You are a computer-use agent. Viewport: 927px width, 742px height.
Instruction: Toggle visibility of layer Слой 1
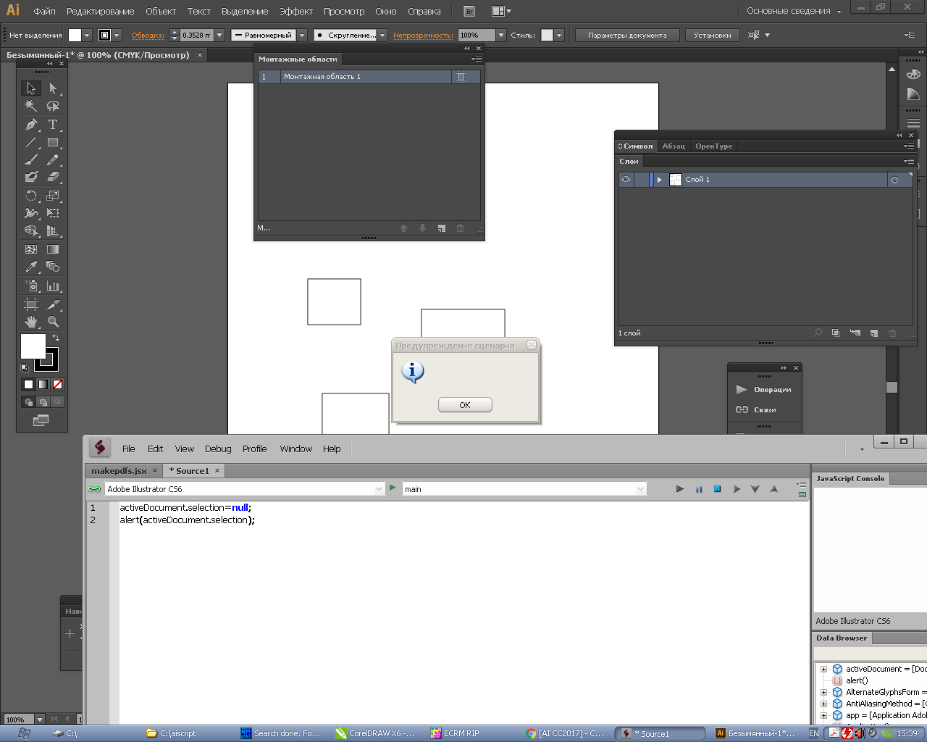point(626,180)
